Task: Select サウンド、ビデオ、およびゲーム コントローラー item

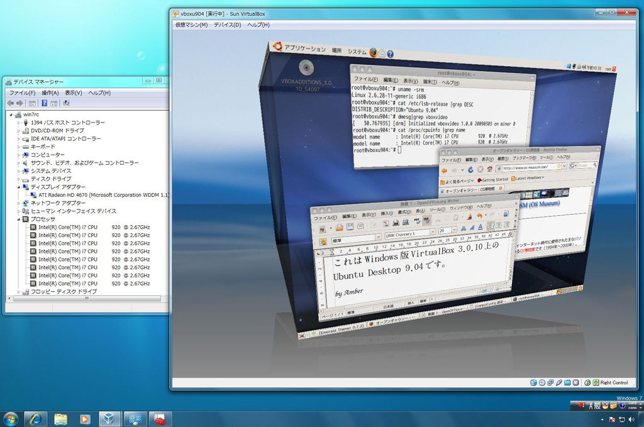Action: pyautogui.click(x=85, y=163)
